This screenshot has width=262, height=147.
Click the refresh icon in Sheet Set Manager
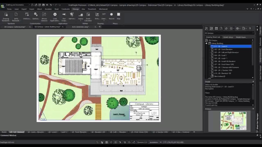coord(226,29)
